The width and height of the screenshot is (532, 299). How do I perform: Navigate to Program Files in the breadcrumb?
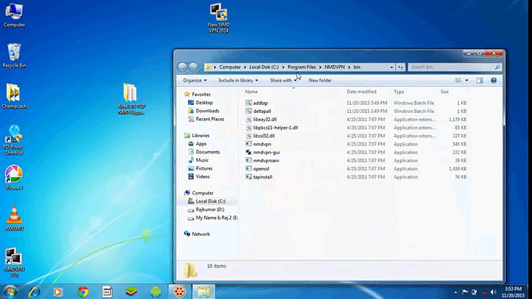pyautogui.click(x=302, y=67)
